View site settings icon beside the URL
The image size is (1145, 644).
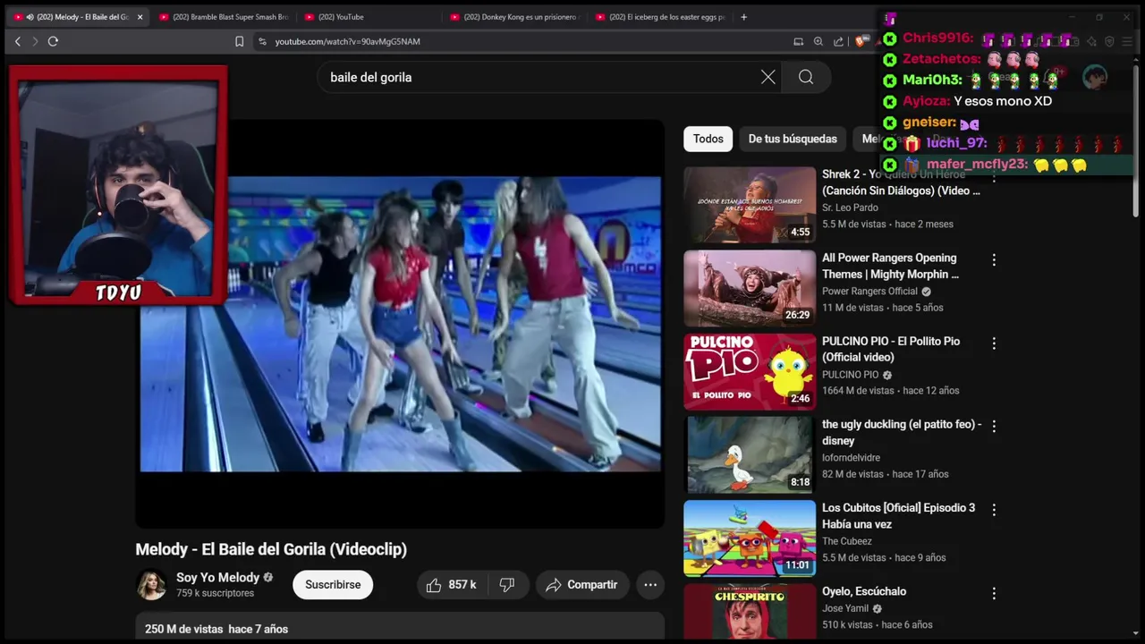coord(262,41)
